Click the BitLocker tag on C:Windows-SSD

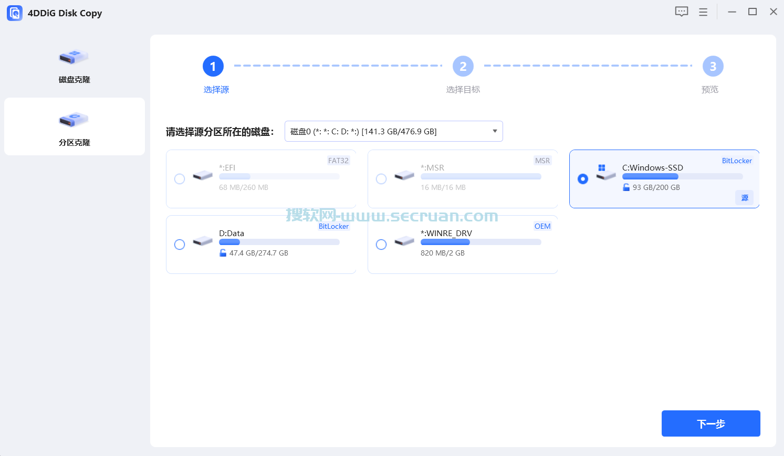pos(737,161)
